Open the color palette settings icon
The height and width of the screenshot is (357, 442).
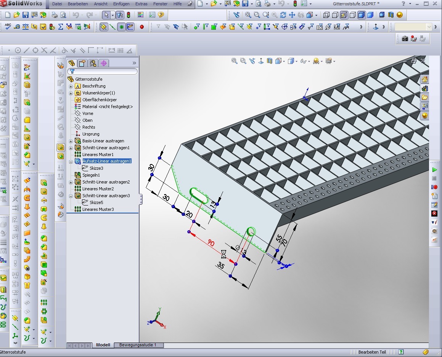140,15
